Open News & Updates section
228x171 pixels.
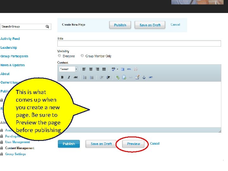coord(12,65)
